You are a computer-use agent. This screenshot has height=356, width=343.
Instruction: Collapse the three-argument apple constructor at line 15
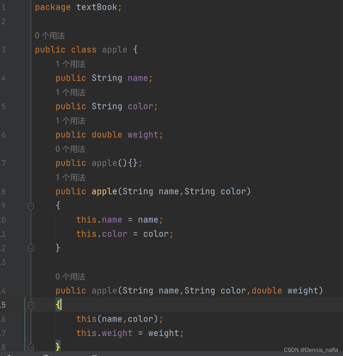click(x=31, y=306)
